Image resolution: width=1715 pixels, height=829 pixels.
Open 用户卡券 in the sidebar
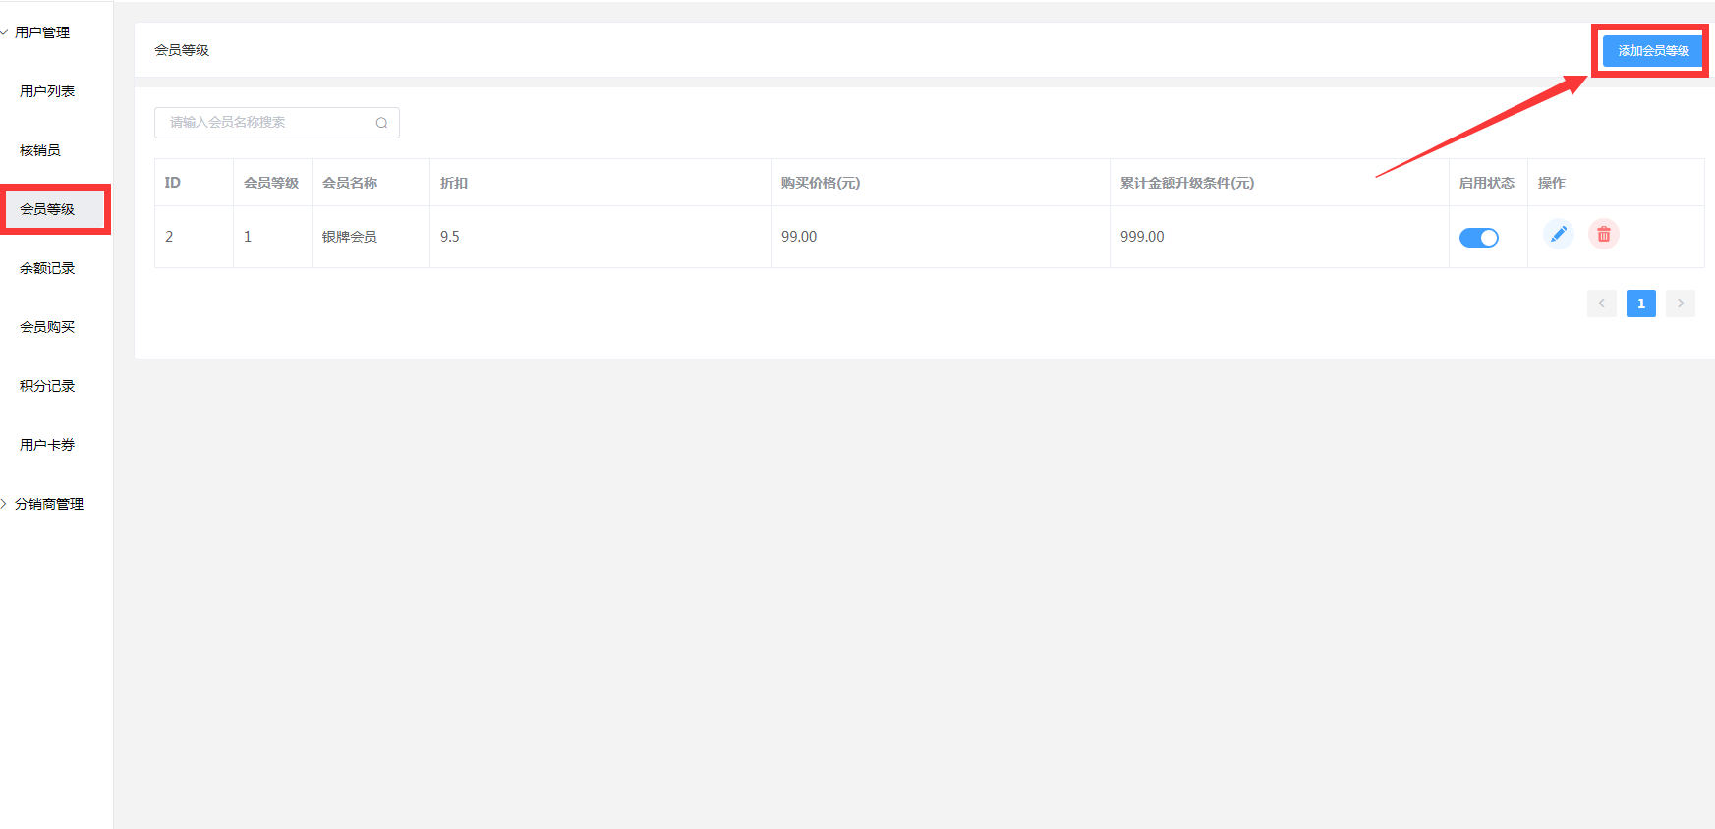click(x=47, y=445)
